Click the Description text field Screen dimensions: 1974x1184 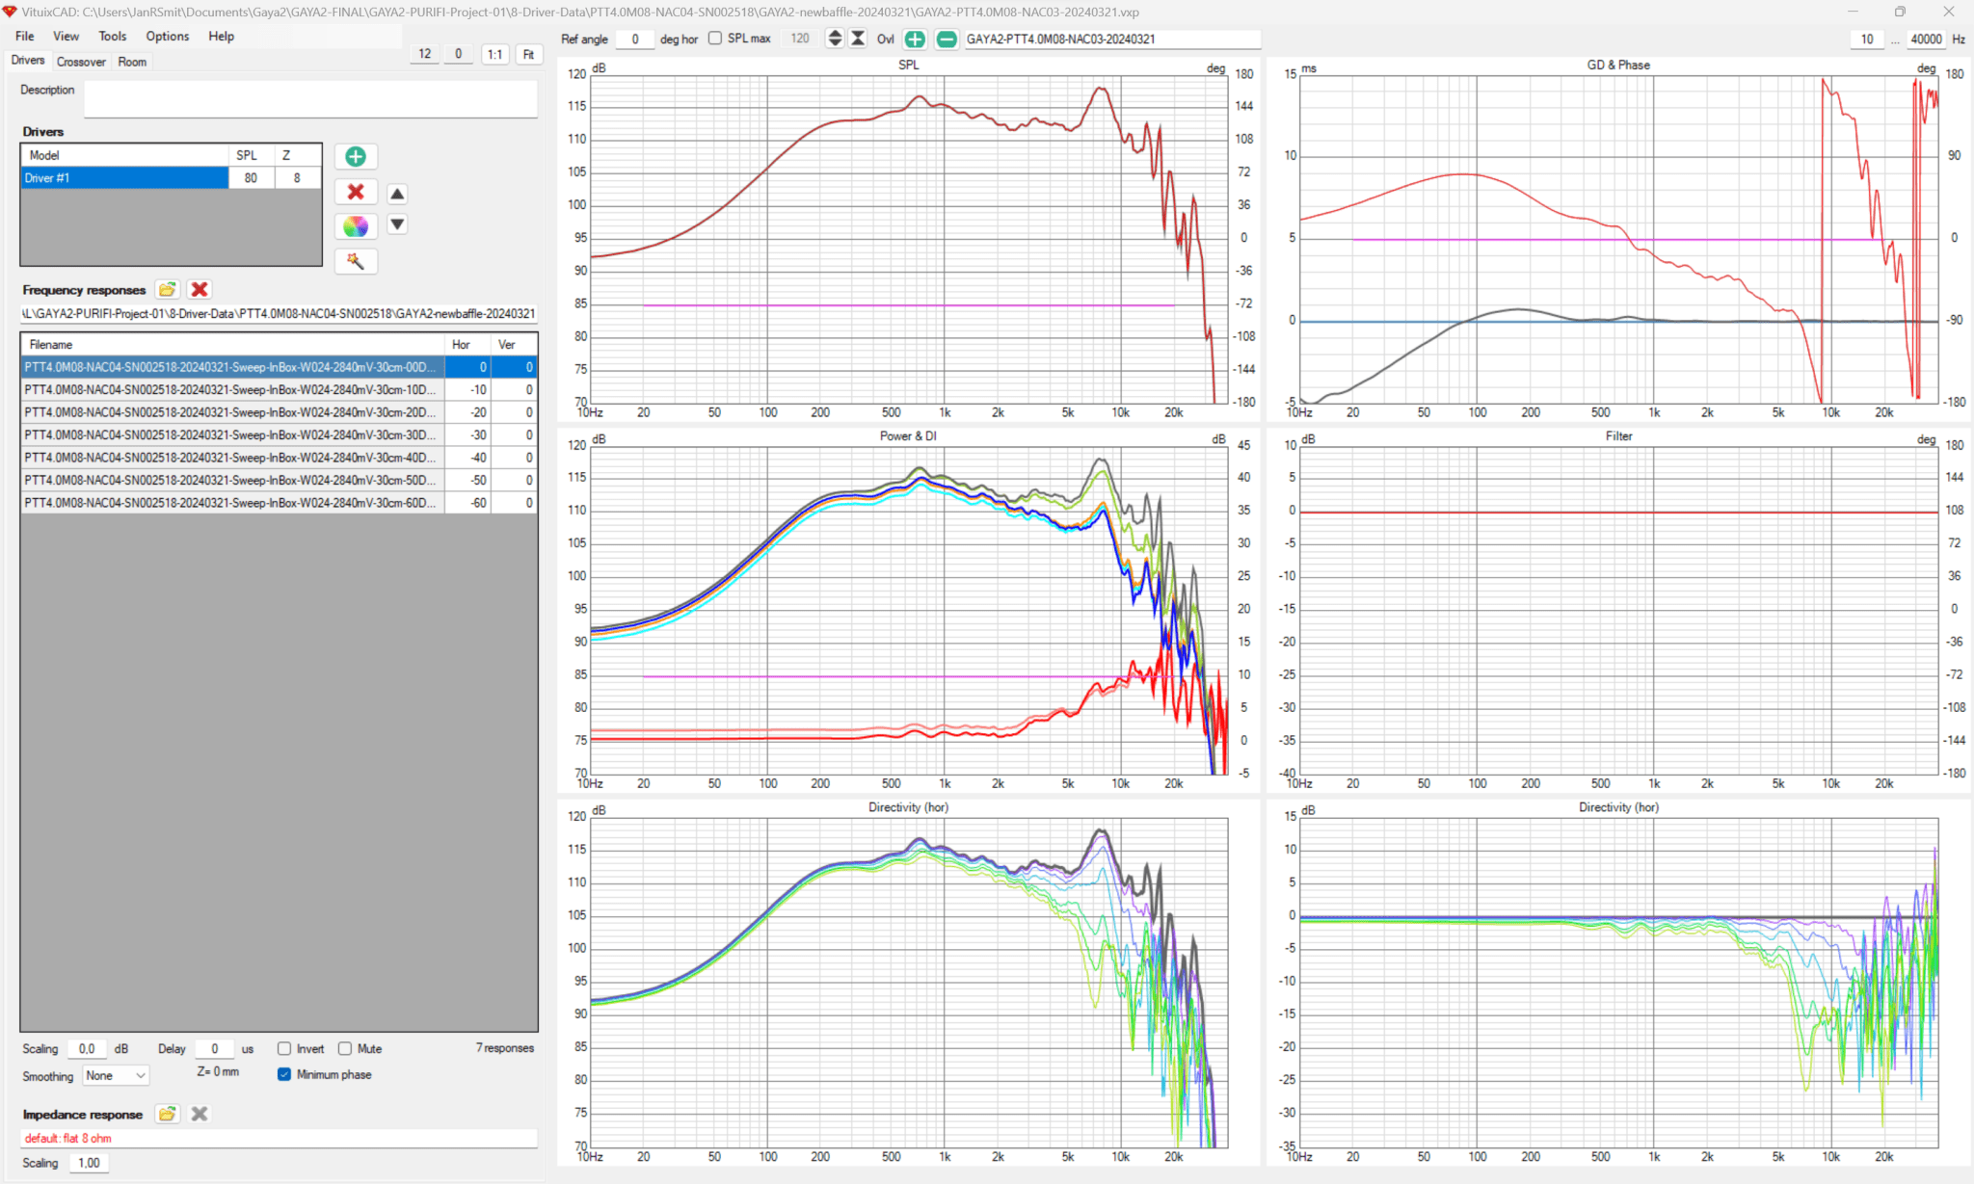(x=310, y=99)
